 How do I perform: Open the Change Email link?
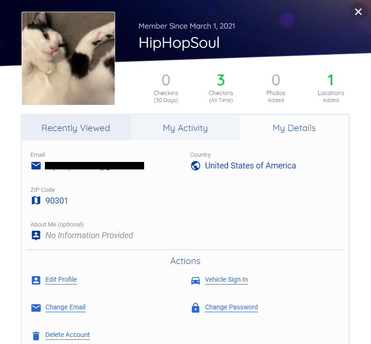pos(65,307)
